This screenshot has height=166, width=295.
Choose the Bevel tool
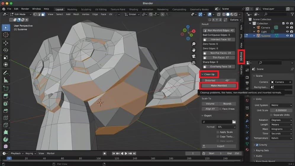click(6, 111)
